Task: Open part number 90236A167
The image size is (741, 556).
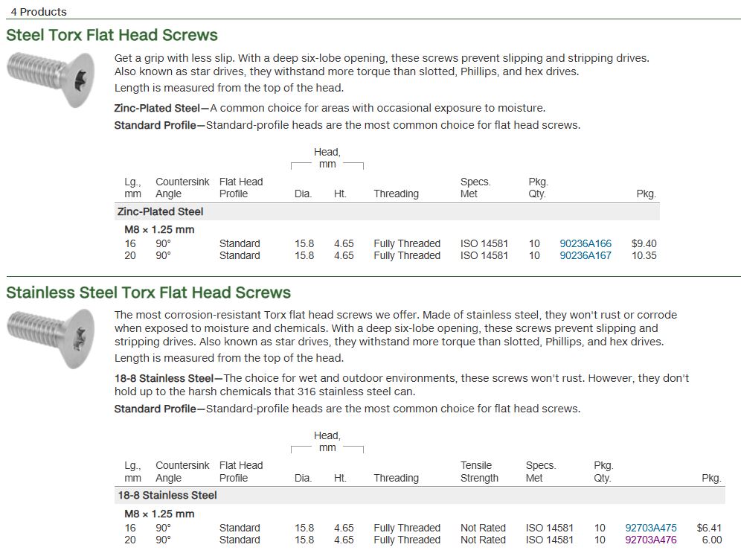Action: 585,255
